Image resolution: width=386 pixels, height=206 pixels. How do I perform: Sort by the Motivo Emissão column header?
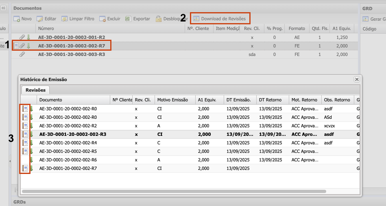pyautogui.click(x=172, y=100)
